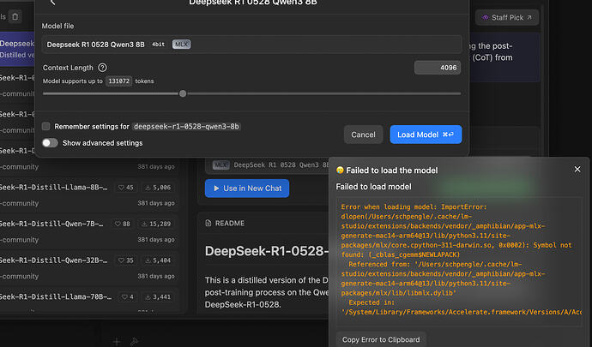
Task: Select Seek-R1-Distill-Qwen-32B model in list
Action: 54,260
